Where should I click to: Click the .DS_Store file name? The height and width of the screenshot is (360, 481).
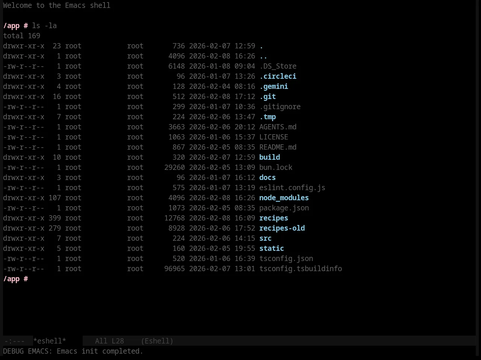(278, 66)
